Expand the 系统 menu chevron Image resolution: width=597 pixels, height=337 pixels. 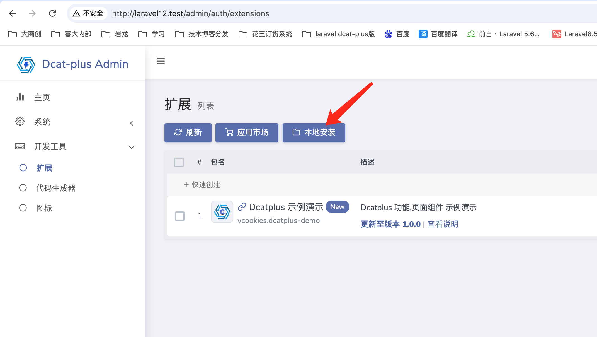pyautogui.click(x=132, y=123)
